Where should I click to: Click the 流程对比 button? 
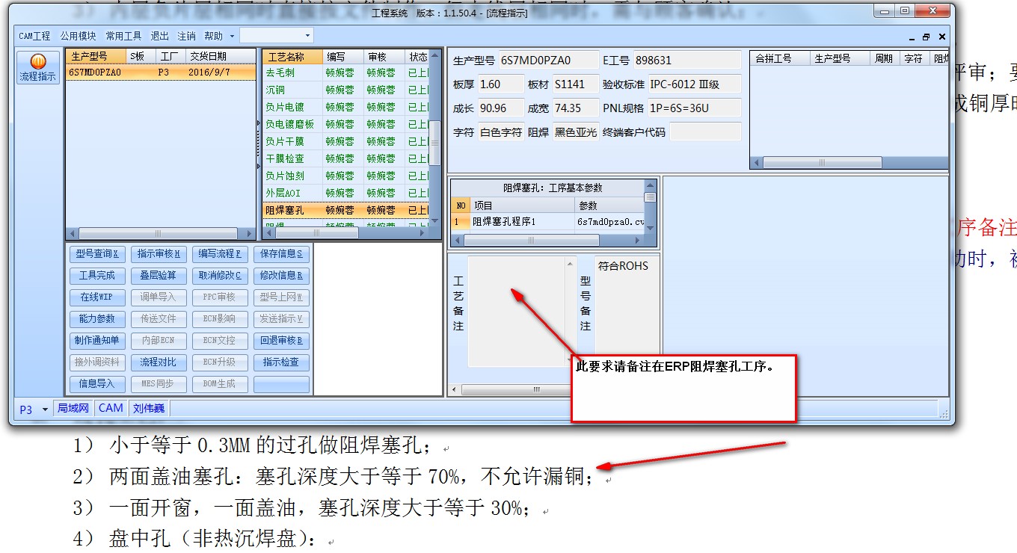click(159, 362)
